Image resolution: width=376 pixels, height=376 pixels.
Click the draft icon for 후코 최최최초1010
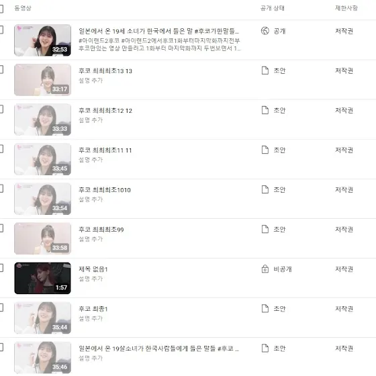point(265,189)
